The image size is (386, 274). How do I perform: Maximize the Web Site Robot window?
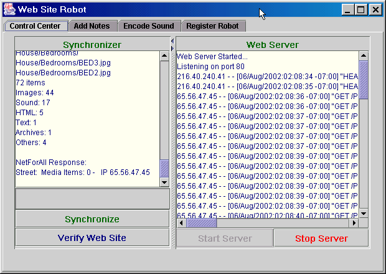[361, 10]
